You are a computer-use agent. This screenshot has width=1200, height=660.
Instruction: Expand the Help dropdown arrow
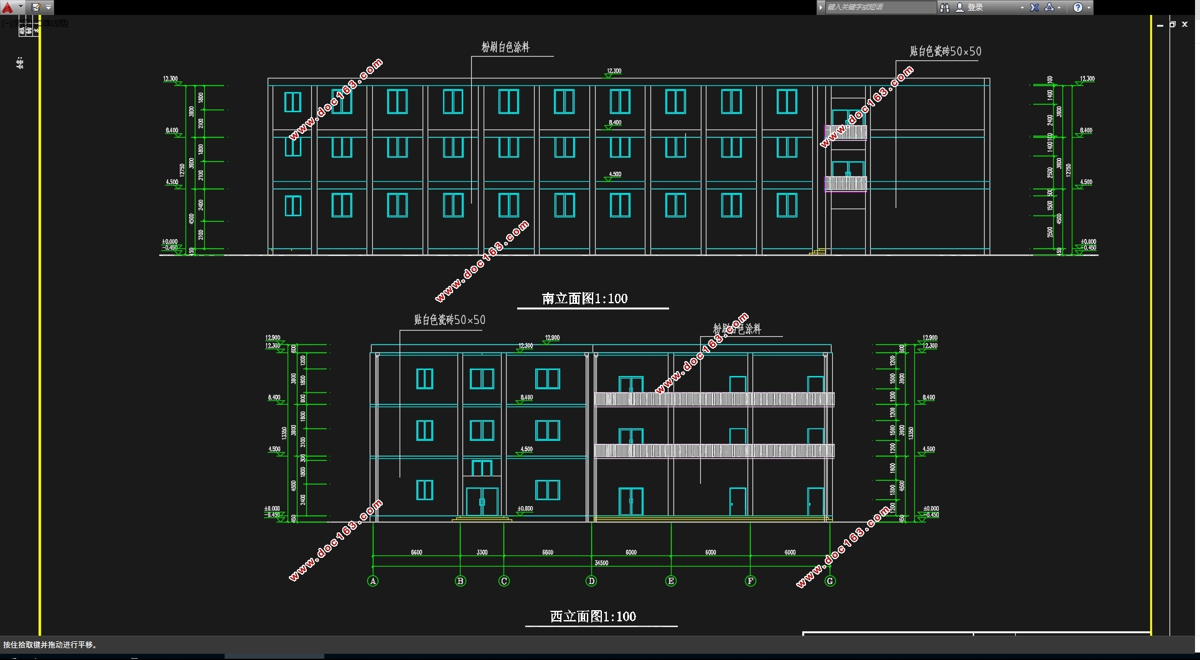1089,7
